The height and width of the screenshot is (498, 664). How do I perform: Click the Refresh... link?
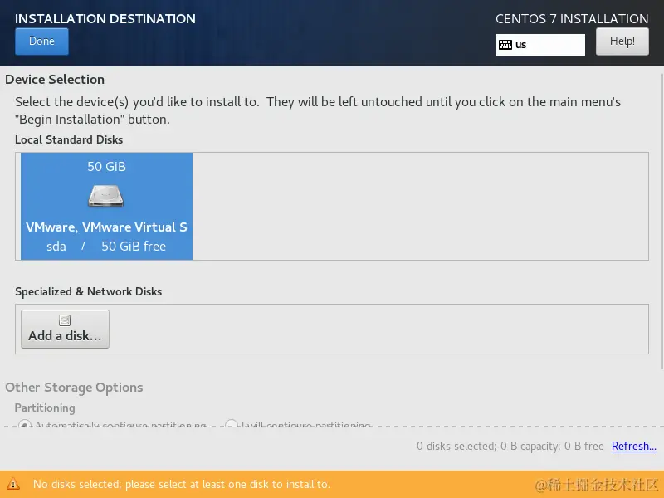pos(634,446)
